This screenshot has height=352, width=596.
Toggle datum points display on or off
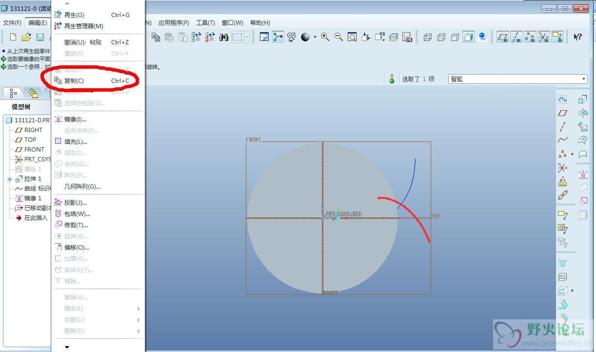click(530, 37)
